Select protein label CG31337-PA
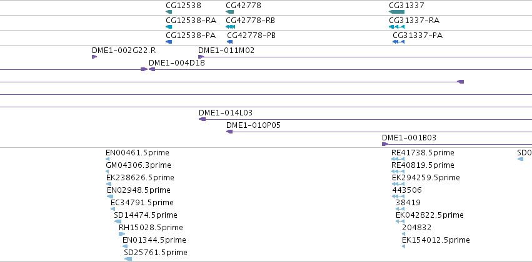Viewport: 532px width, 262px height. click(418, 35)
